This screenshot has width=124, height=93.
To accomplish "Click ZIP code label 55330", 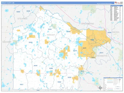I will click(x=109, y=33).
